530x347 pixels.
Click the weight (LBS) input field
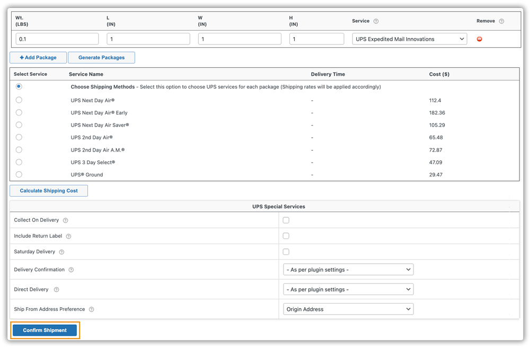coord(57,39)
